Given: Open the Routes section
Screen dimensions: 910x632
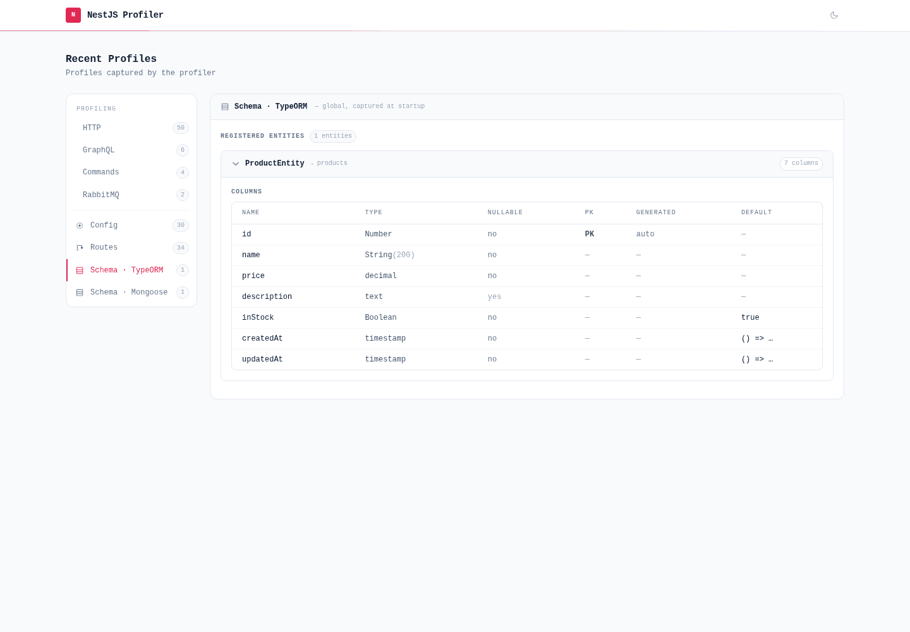Looking at the screenshot, I should 131,248.
